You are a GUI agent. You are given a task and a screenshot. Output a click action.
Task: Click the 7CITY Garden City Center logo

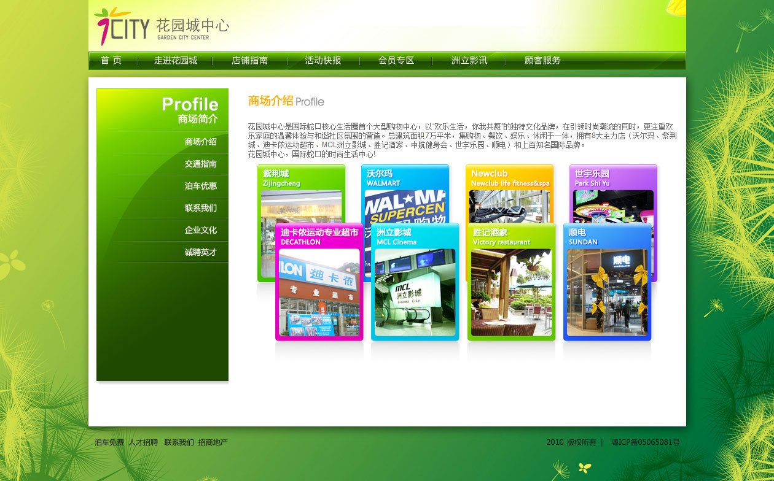pyautogui.click(x=162, y=26)
